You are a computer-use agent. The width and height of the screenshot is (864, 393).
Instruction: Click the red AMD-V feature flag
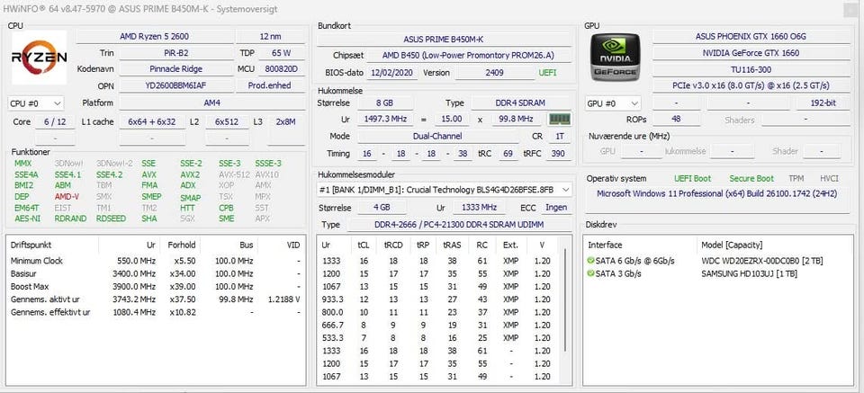[x=67, y=196]
